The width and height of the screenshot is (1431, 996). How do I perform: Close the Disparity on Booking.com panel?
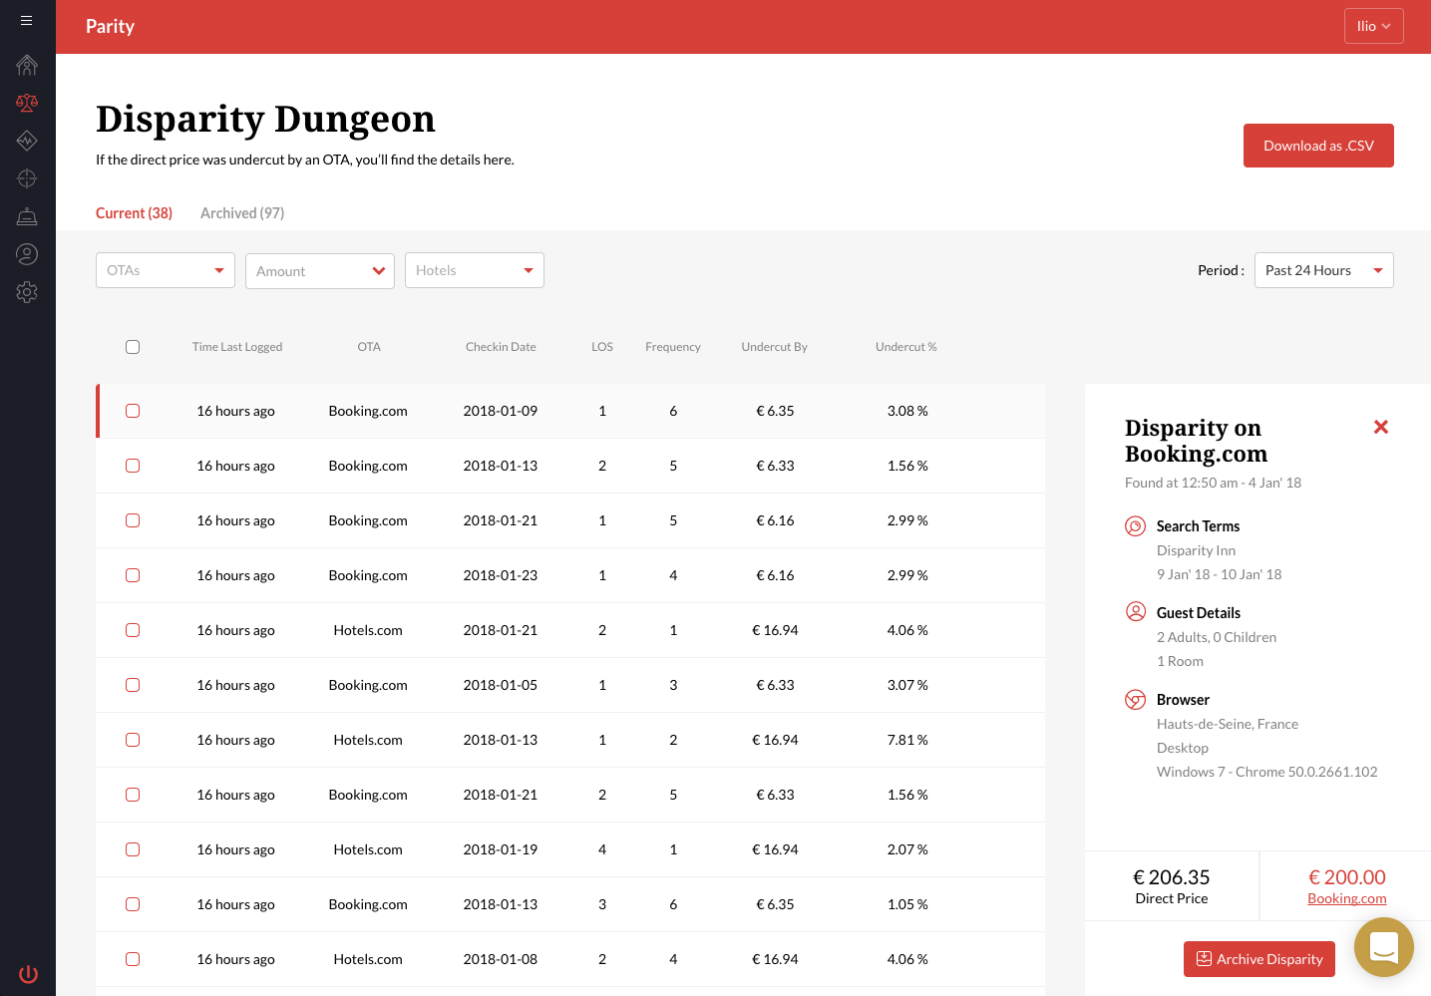tap(1381, 427)
